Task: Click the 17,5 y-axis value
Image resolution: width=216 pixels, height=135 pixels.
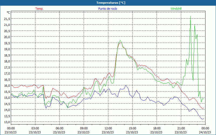Action: [7, 67]
